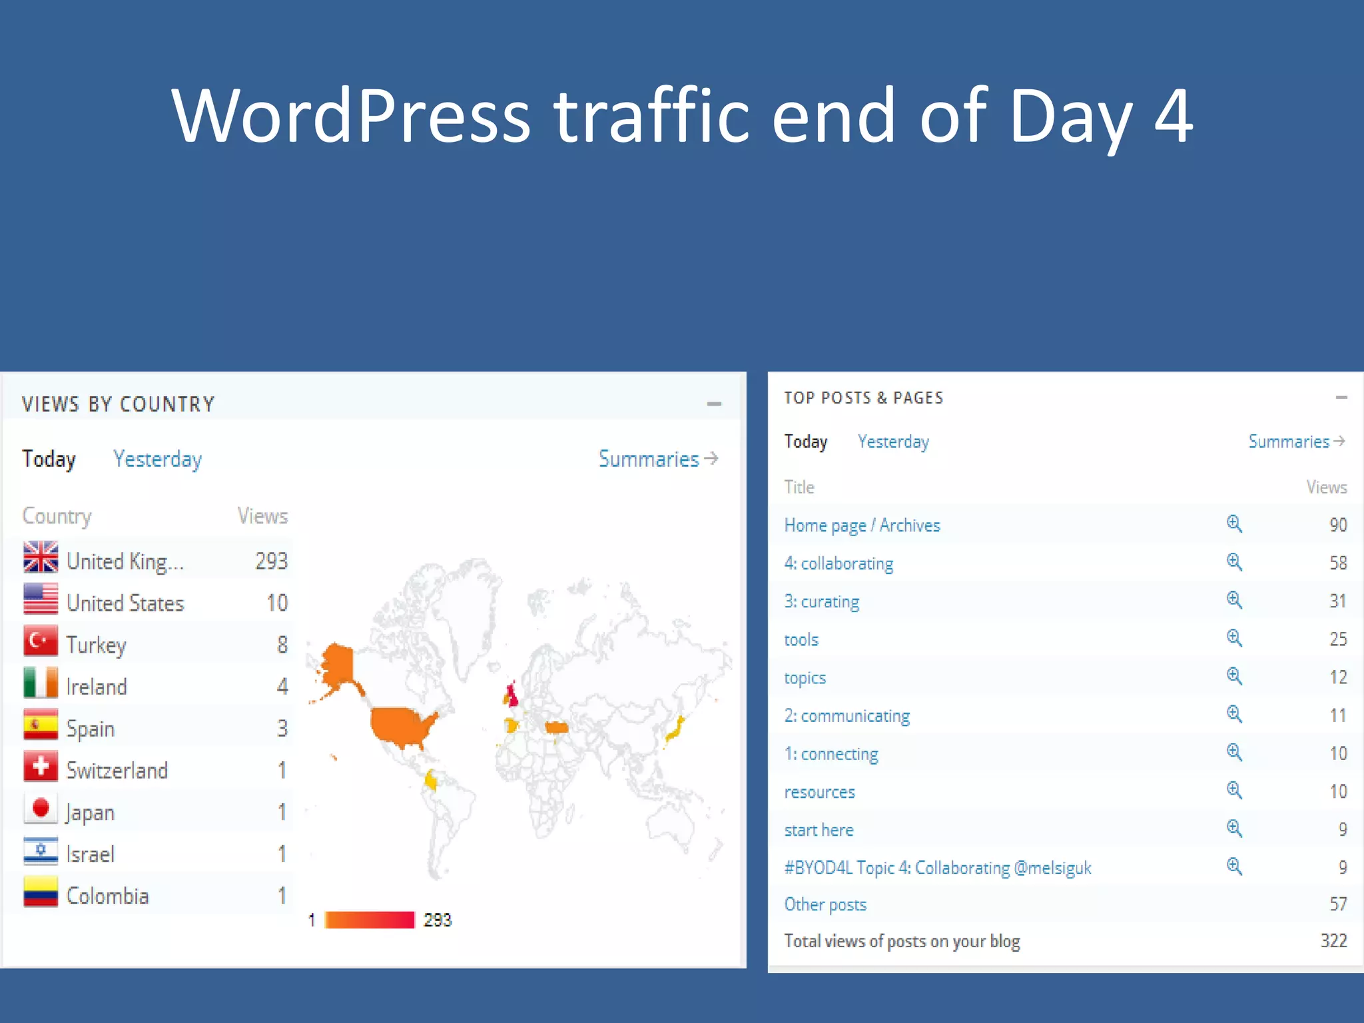The width and height of the screenshot is (1364, 1023).
Task: Click magnifier icon for Home page / Archives
Action: [x=1234, y=524]
